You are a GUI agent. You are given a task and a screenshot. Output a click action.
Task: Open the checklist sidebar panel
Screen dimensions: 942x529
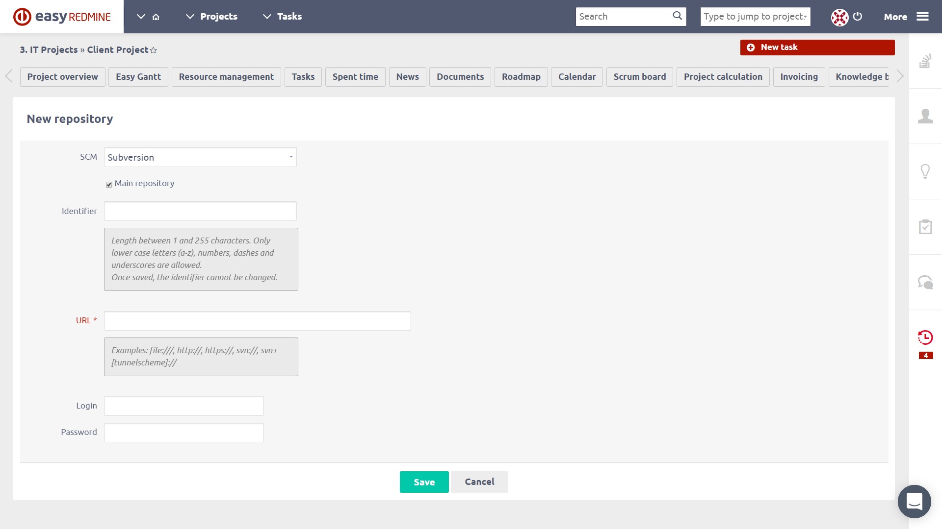[926, 227]
